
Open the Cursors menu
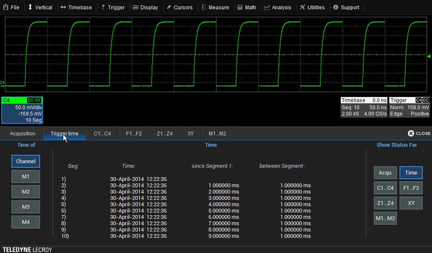click(x=180, y=8)
